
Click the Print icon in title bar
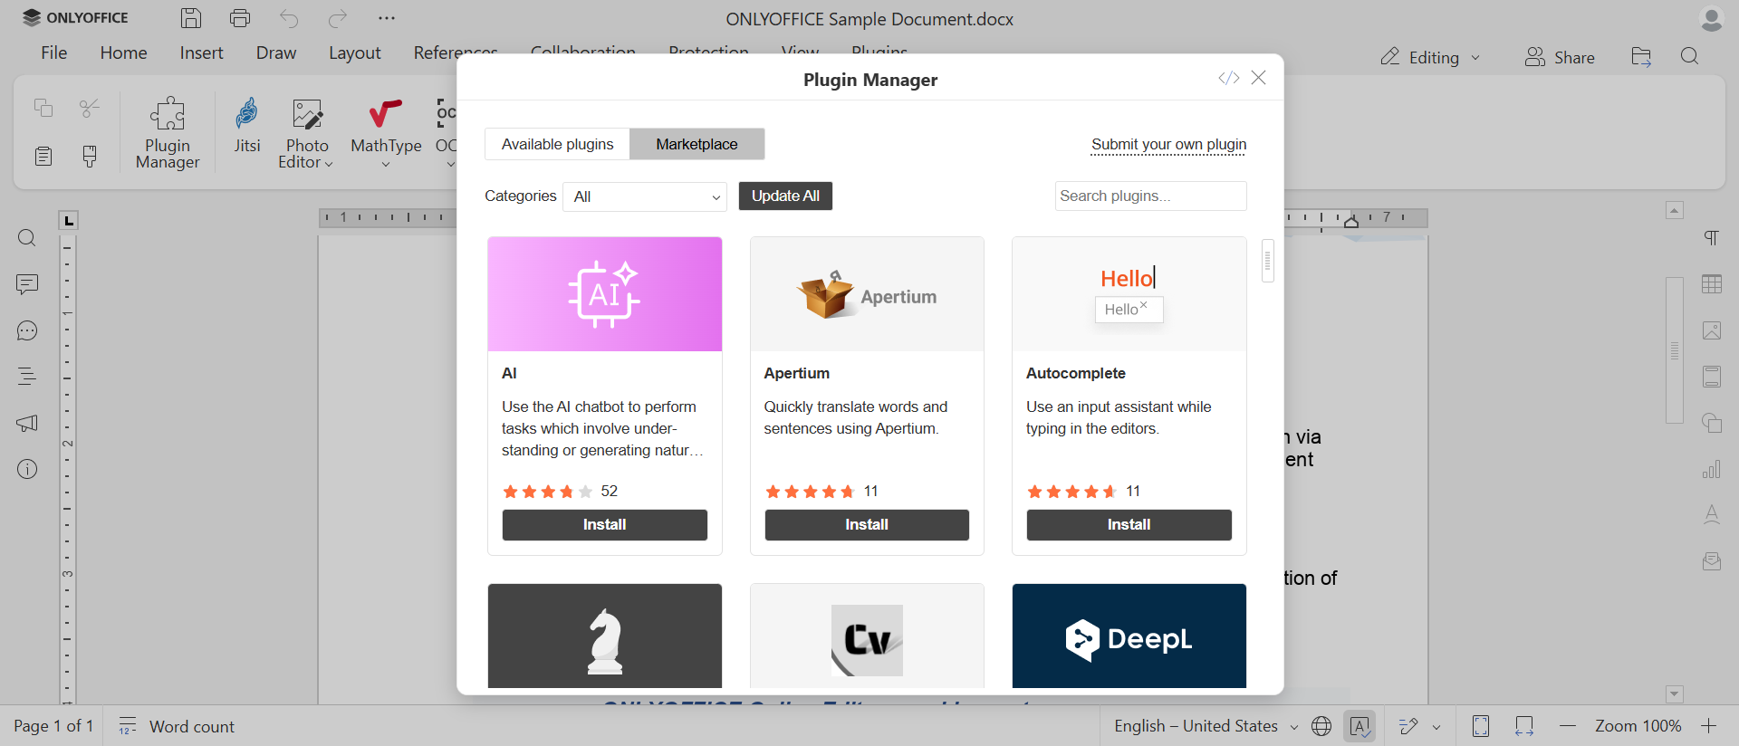(240, 18)
